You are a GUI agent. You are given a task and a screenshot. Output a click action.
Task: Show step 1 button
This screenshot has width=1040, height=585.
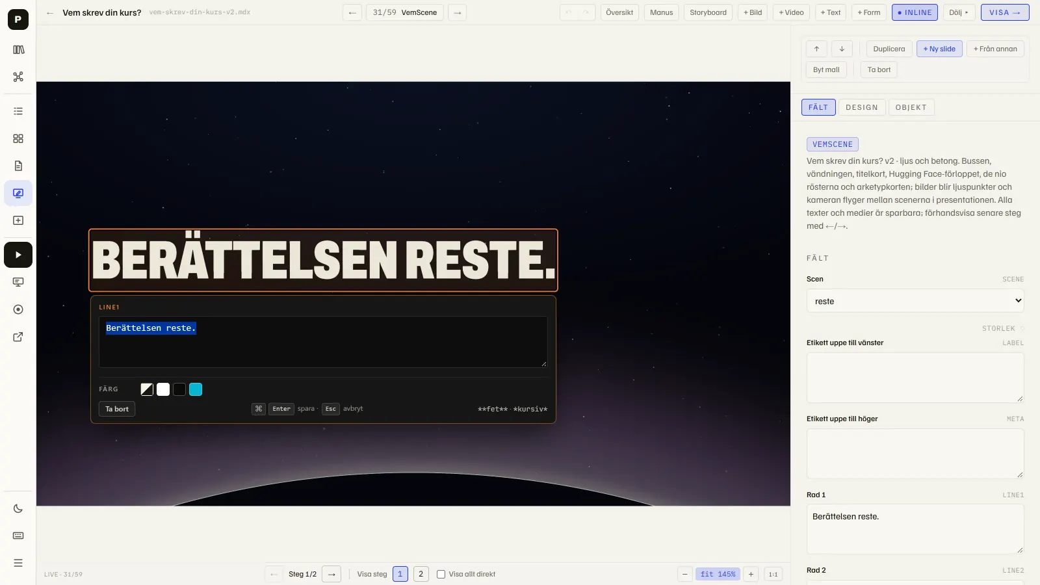point(400,575)
